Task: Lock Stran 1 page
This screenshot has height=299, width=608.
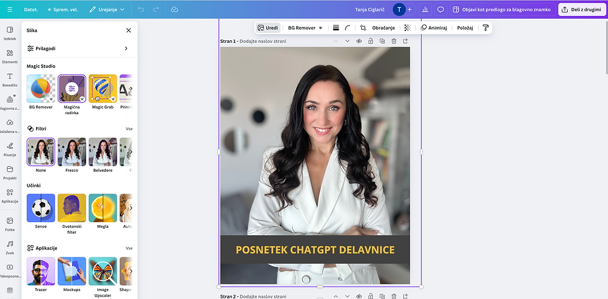Action: tap(371, 41)
